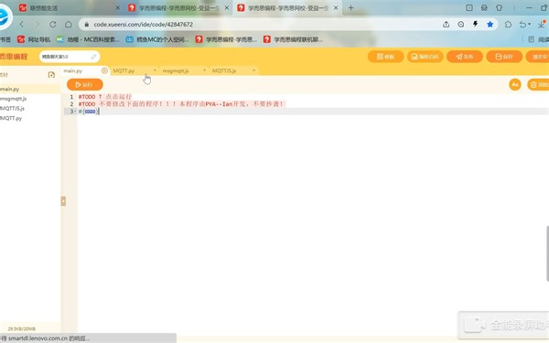Switch to the MQTT.py editor tab
This screenshot has width=549, height=343.
(x=124, y=70)
